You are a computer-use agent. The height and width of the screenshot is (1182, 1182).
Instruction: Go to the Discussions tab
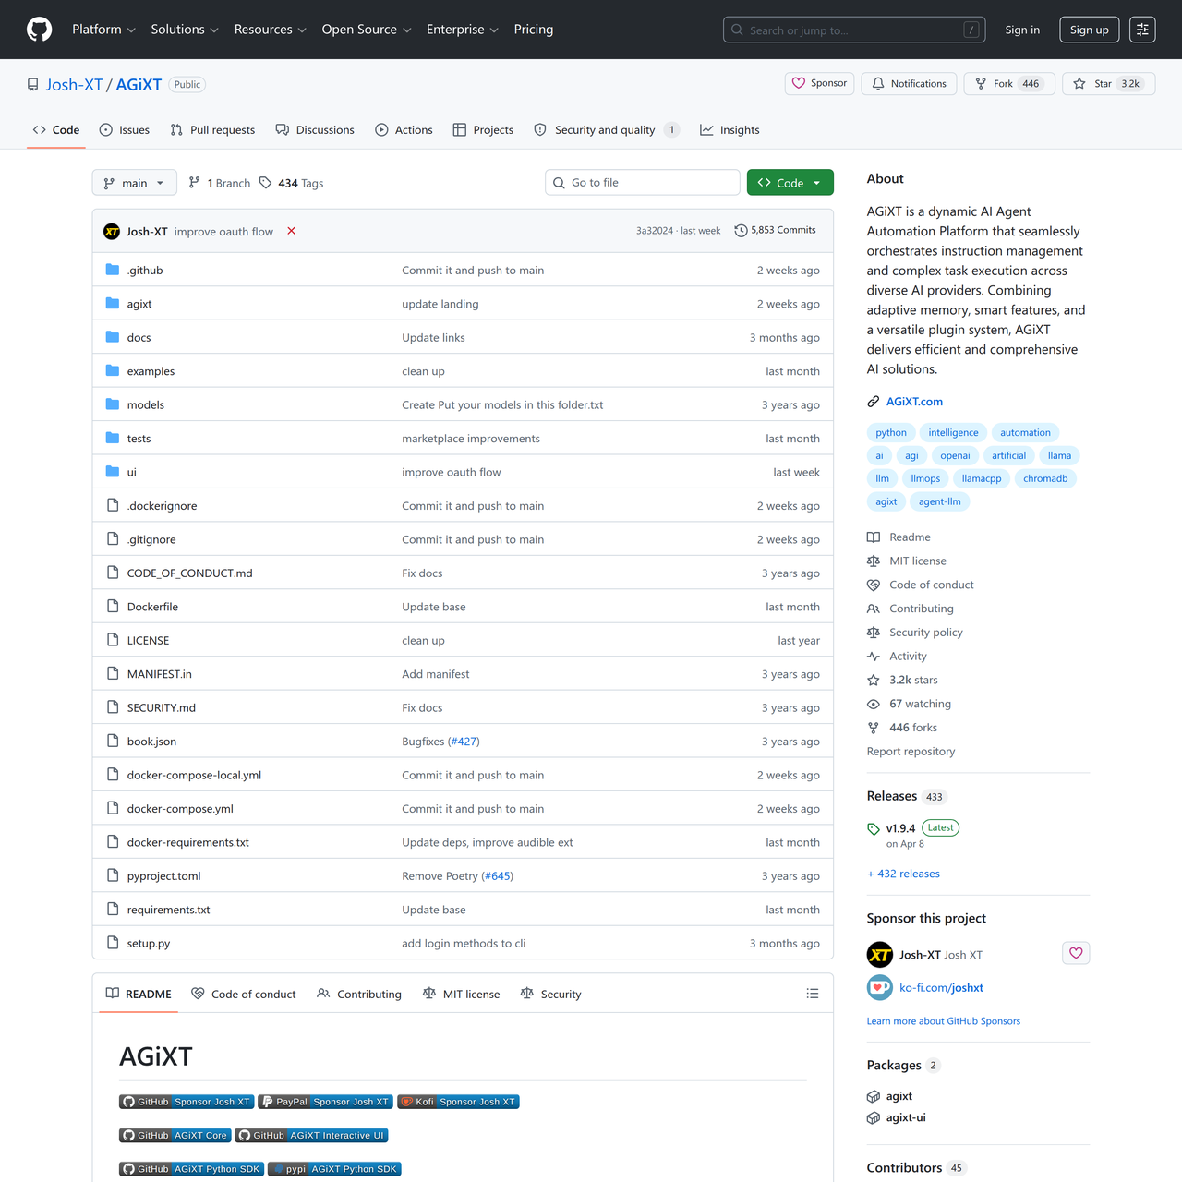[315, 130]
